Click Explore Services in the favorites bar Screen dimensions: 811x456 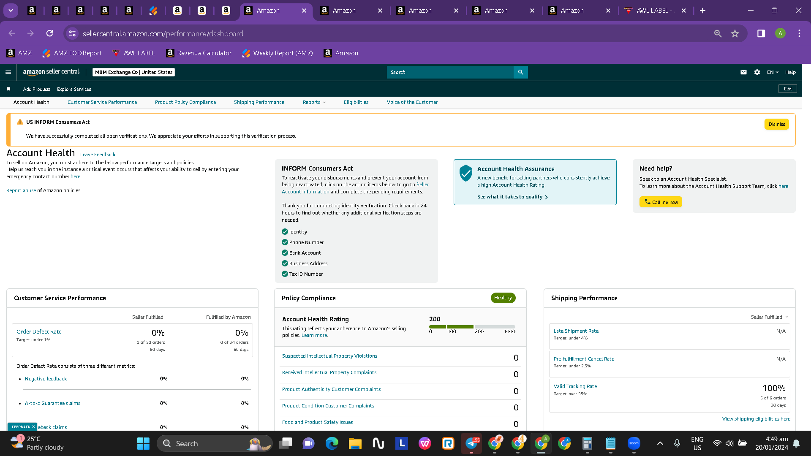click(x=74, y=89)
